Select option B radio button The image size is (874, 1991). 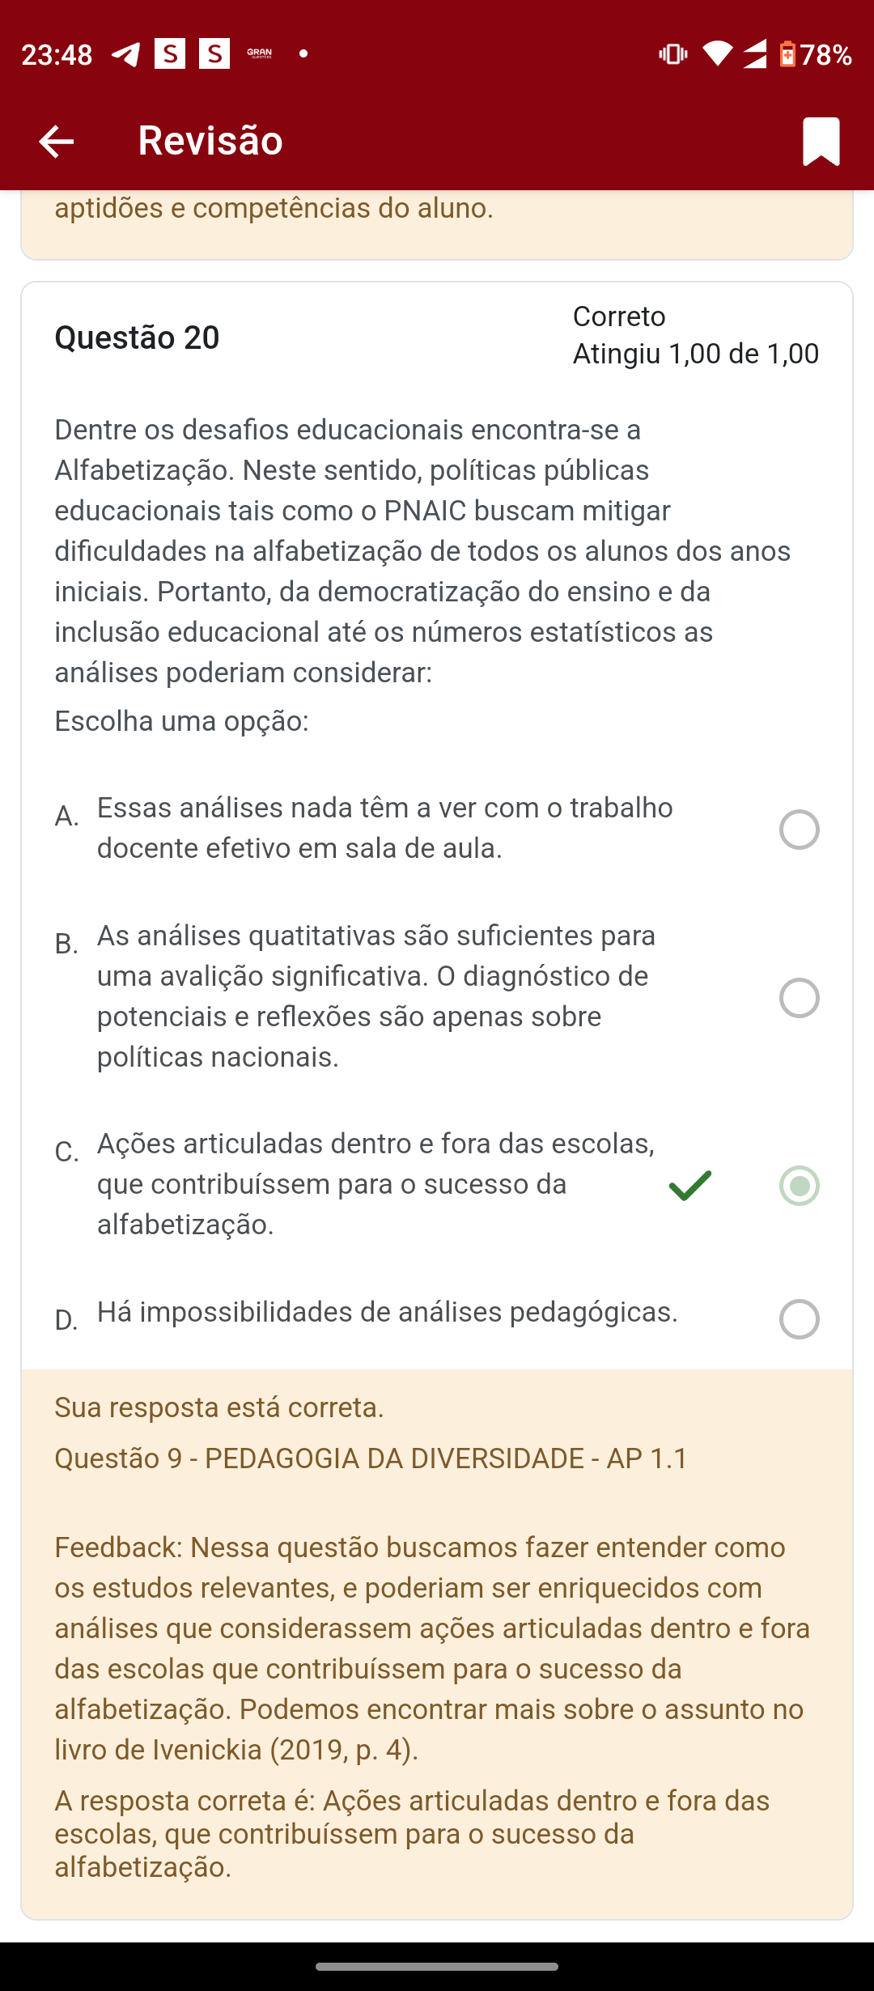coord(800,998)
